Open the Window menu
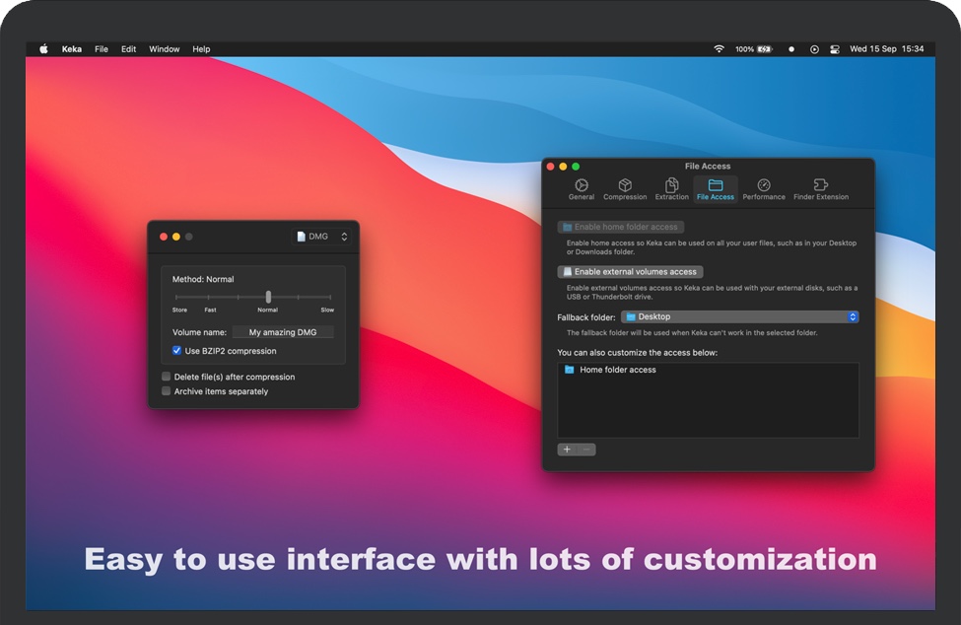This screenshot has width=961, height=625. point(165,49)
